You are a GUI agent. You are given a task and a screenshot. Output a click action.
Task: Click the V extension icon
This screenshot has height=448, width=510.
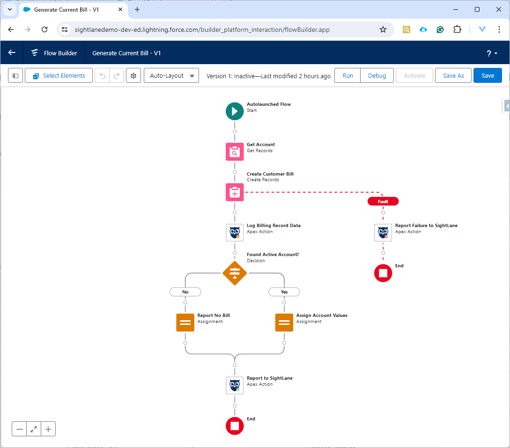pos(482,29)
